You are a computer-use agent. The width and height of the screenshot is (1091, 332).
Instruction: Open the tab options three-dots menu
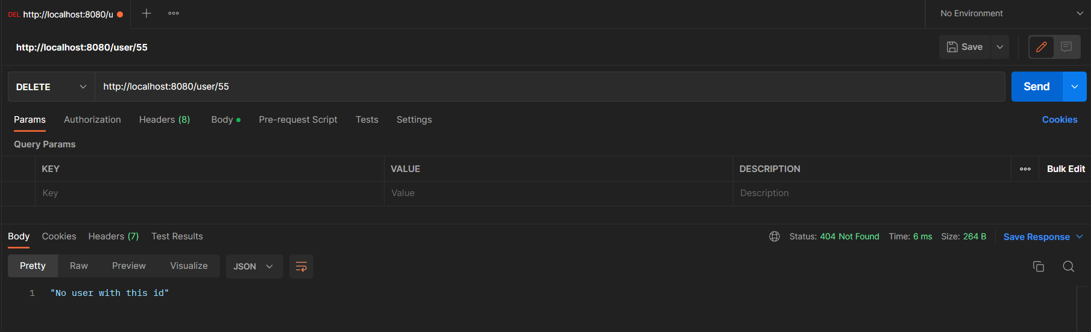coord(174,13)
